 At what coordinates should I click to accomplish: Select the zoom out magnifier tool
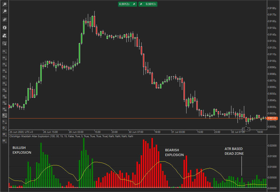pos(5,11)
